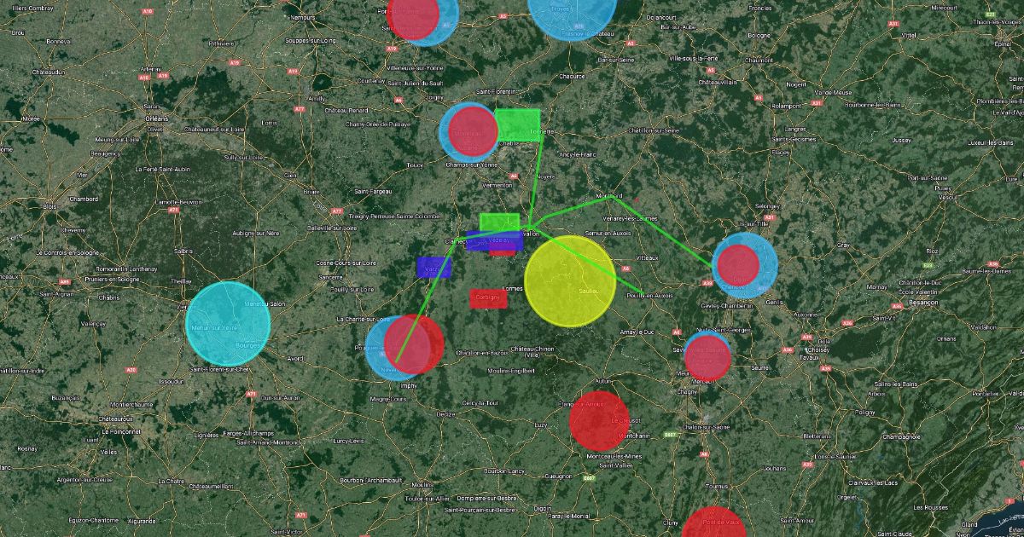Screen dimensions: 1024x537
Task: Select the green rectangle above Vézelay
Action: click(499, 222)
